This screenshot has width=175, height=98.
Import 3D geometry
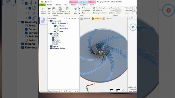point(67,11)
